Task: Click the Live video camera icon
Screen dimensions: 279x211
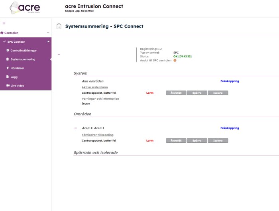Action: [x=8, y=85]
